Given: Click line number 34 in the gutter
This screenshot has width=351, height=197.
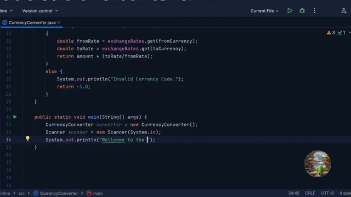Looking at the screenshot, I should (9, 140).
